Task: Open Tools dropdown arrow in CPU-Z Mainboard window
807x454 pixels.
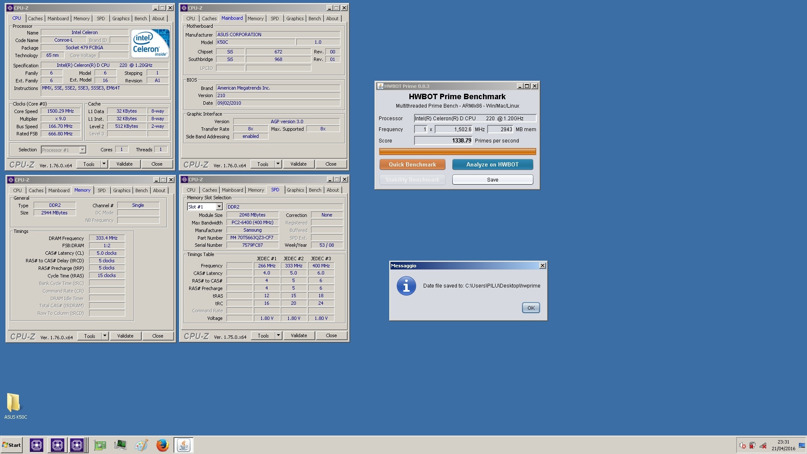Action: (278, 164)
